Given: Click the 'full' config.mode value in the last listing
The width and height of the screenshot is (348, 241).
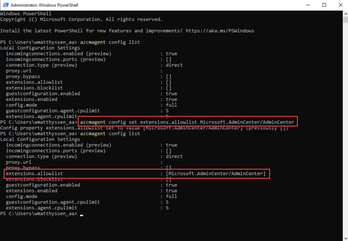Looking at the screenshot, I should tap(171, 196).
